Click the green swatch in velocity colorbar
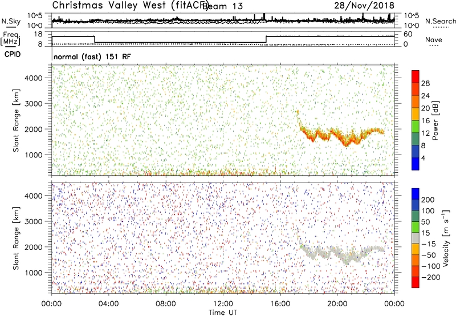The width and height of the screenshot is (456, 316). click(416, 227)
